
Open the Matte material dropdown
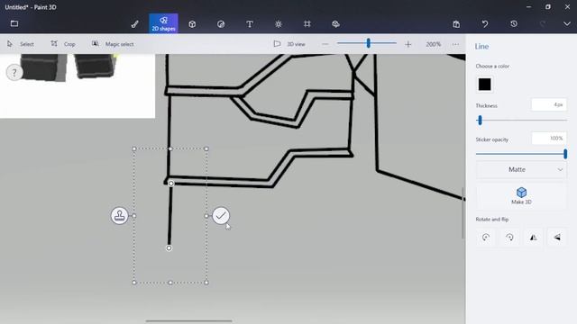(521, 170)
